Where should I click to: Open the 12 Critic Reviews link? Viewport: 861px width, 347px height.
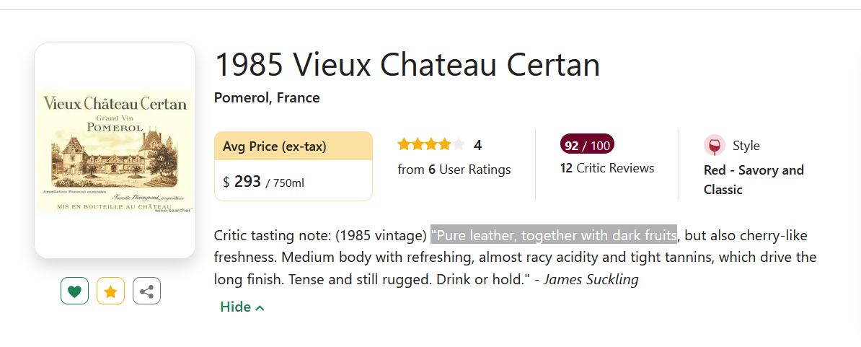[607, 168]
